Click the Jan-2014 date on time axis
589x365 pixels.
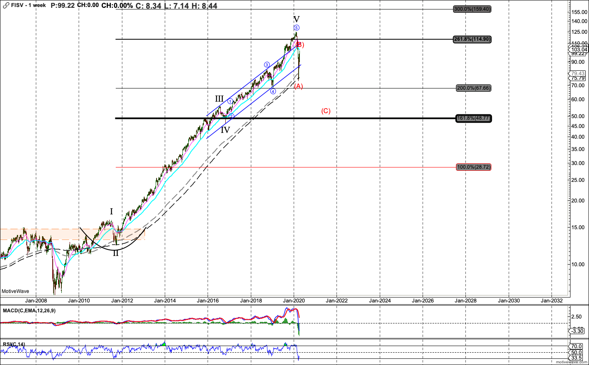165,301
